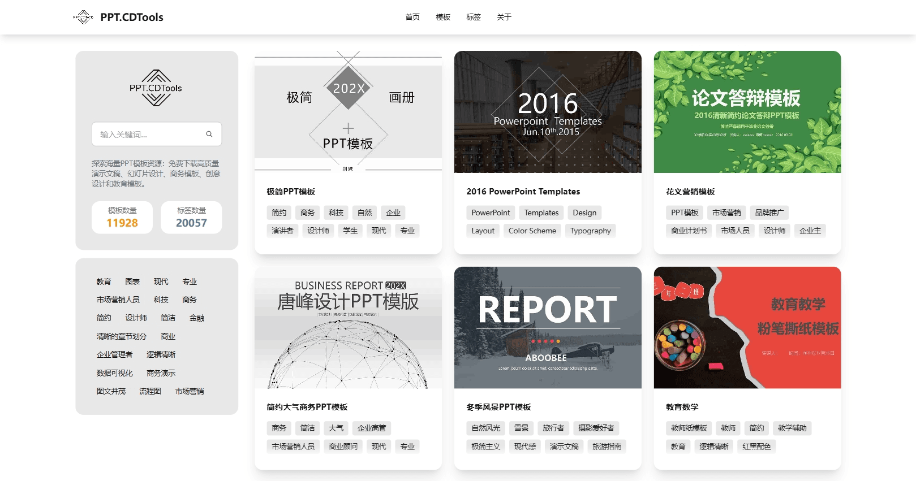The image size is (916, 481).
Task: Click the 极简主义 tag
Action: pos(486,447)
